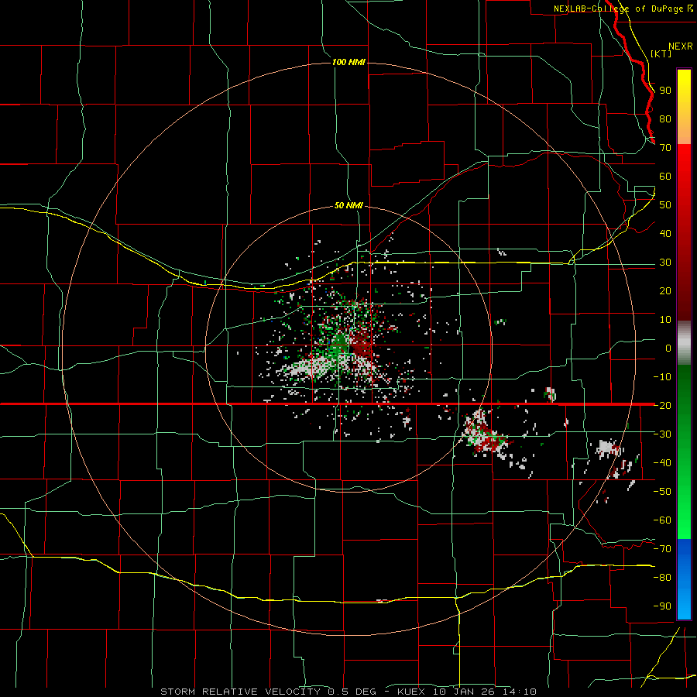Image resolution: width=697 pixels, height=697 pixels.
Task: Click the '10' value on the velocity scale
Action: point(665,320)
